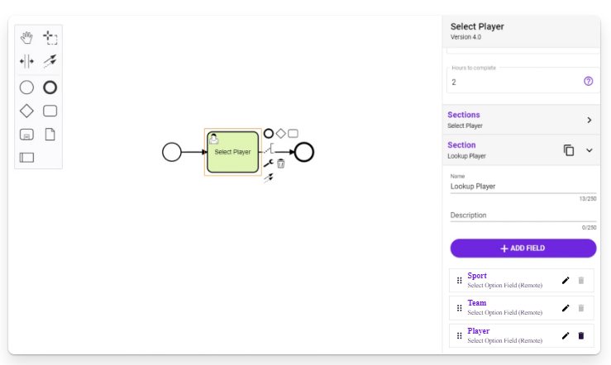The width and height of the screenshot is (611, 365).
Task: Grab the Team field drag handle
Action: [459, 308]
